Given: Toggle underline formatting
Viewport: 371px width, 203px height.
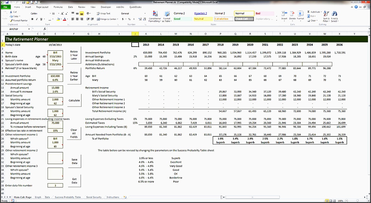Looking at the screenshot, I should click(41, 19).
